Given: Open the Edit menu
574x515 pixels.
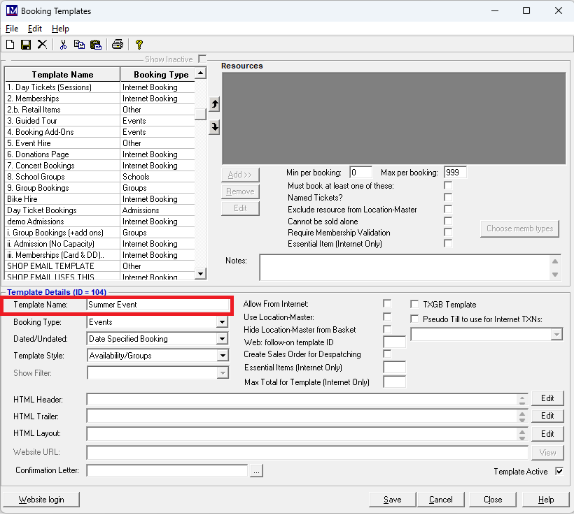Looking at the screenshot, I should tap(35, 29).
